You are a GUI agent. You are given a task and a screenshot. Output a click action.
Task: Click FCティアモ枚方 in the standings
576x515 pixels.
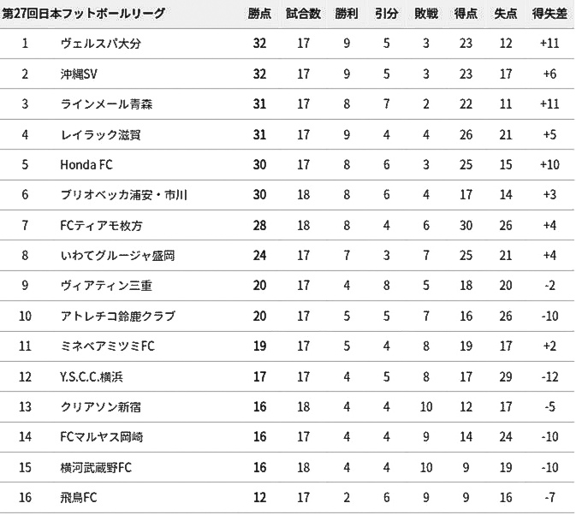[x=101, y=225]
